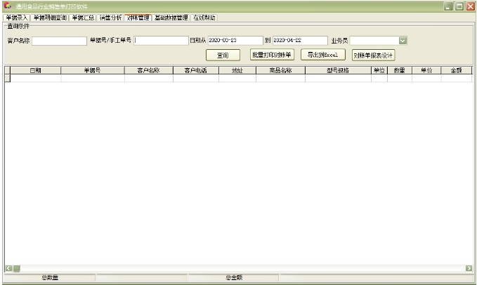Click 型号规格 column header
Screen dimensions: 477x285
tap(338, 70)
